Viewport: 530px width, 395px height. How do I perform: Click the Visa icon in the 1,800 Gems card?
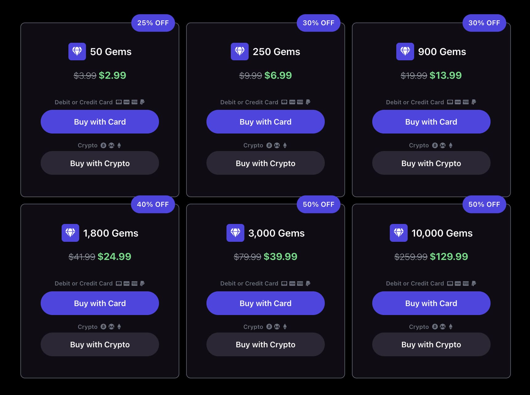pyautogui.click(x=127, y=283)
